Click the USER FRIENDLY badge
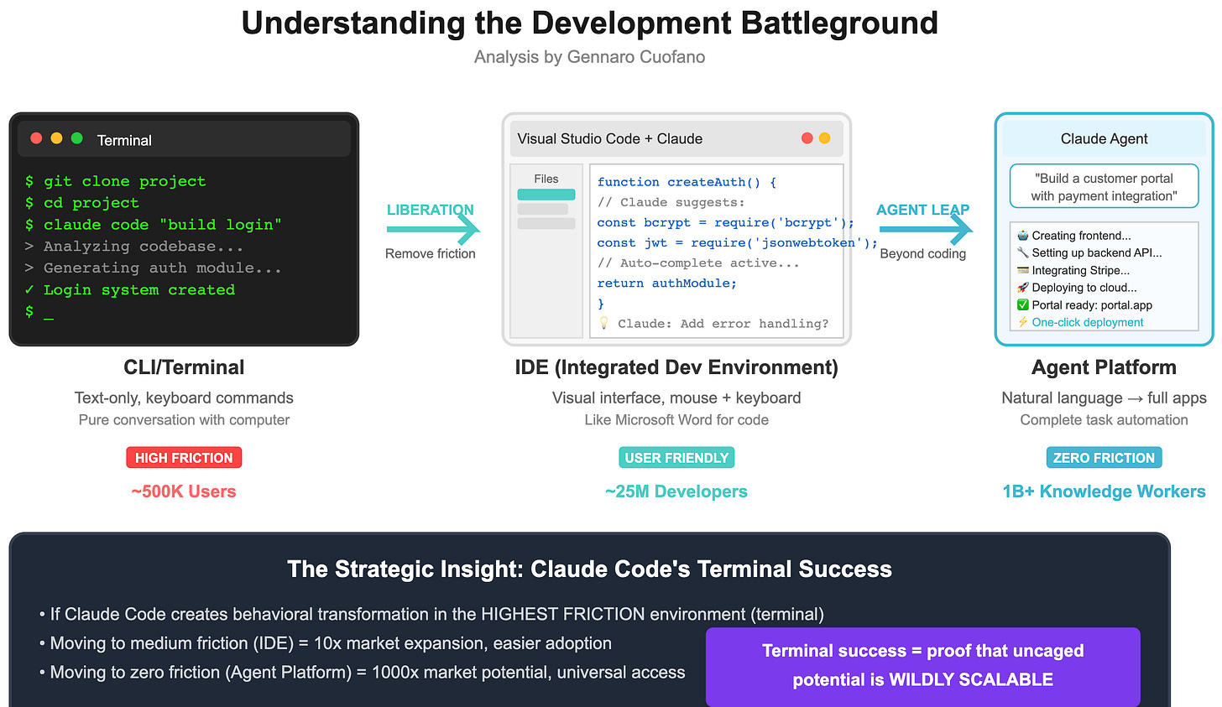This screenshot has width=1222, height=707. pos(676,458)
